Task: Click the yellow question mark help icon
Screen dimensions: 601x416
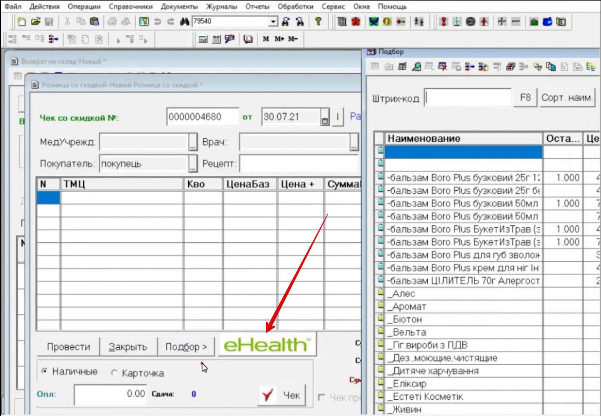Action: click(318, 22)
